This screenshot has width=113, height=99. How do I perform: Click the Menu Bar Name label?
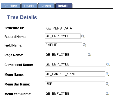(17, 84)
